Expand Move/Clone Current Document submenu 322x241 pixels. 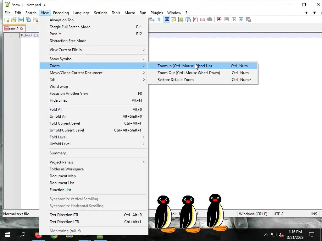tap(94, 73)
